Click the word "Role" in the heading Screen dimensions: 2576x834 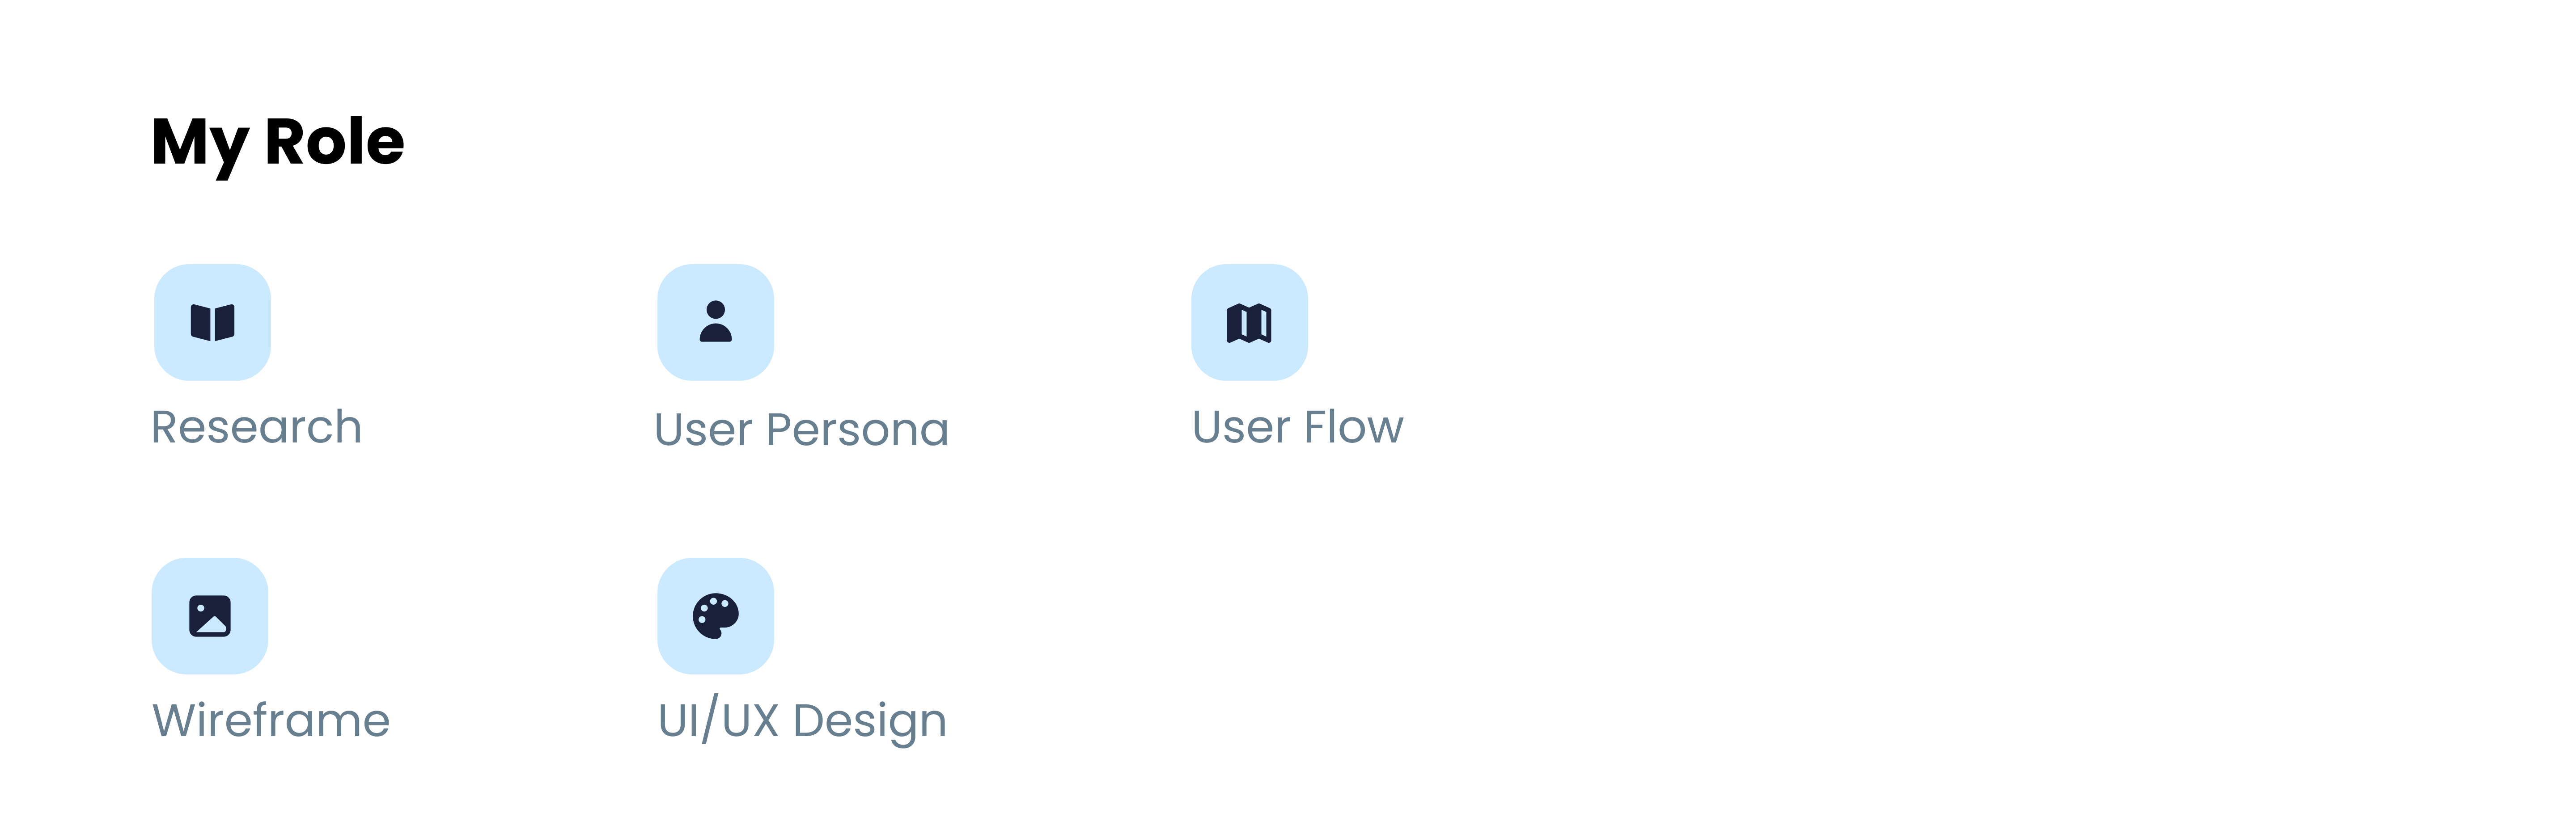point(334,142)
